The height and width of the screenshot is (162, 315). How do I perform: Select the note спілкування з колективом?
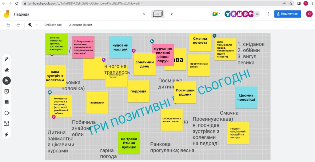172,120
